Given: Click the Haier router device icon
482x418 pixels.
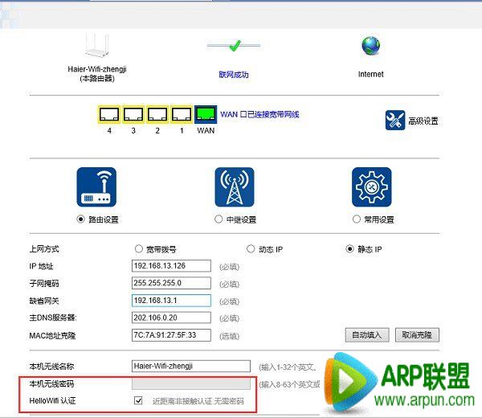Looking at the screenshot, I should (96, 45).
